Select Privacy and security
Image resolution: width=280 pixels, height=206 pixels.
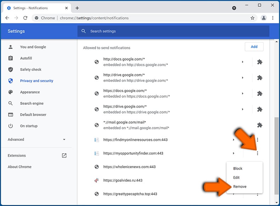click(37, 81)
